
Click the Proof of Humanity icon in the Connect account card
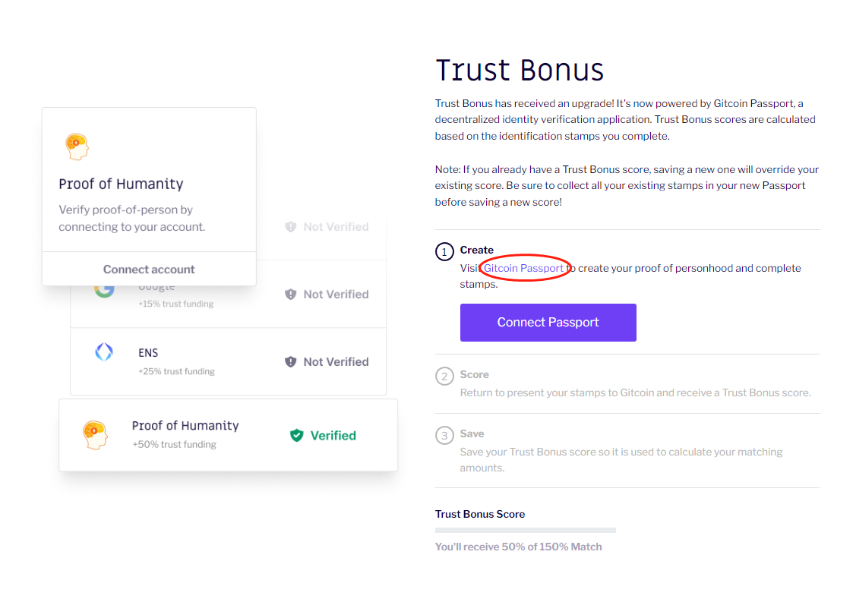coord(77,146)
